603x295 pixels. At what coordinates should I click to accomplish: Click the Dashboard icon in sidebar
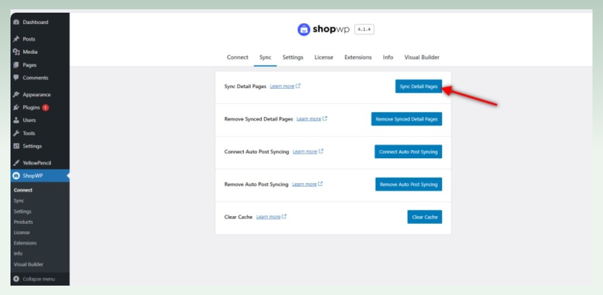point(16,22)
